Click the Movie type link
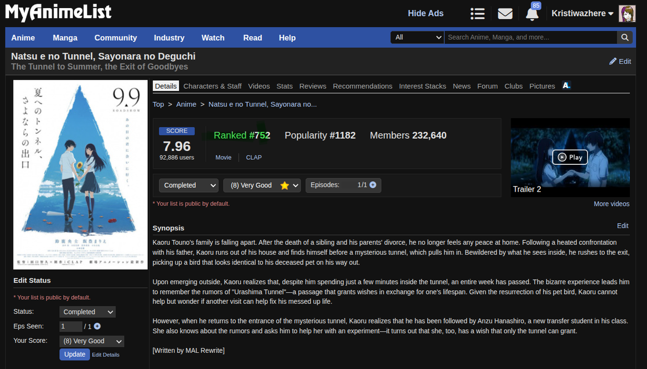This screenshot has height=369, width=647. point(223,157)
